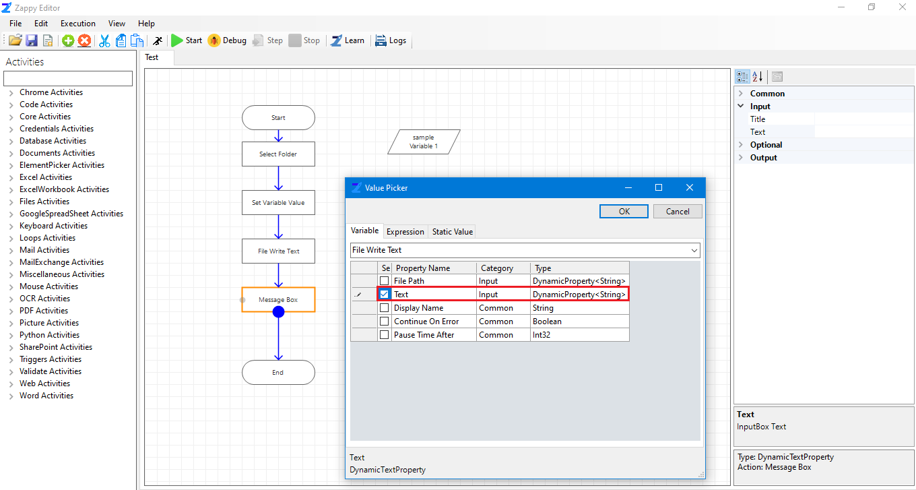Image resolution: width=916 pixels, height=490 pixels.
Task: Click the Activities search box
Action: pyautogui.click(x=68, y=79)
